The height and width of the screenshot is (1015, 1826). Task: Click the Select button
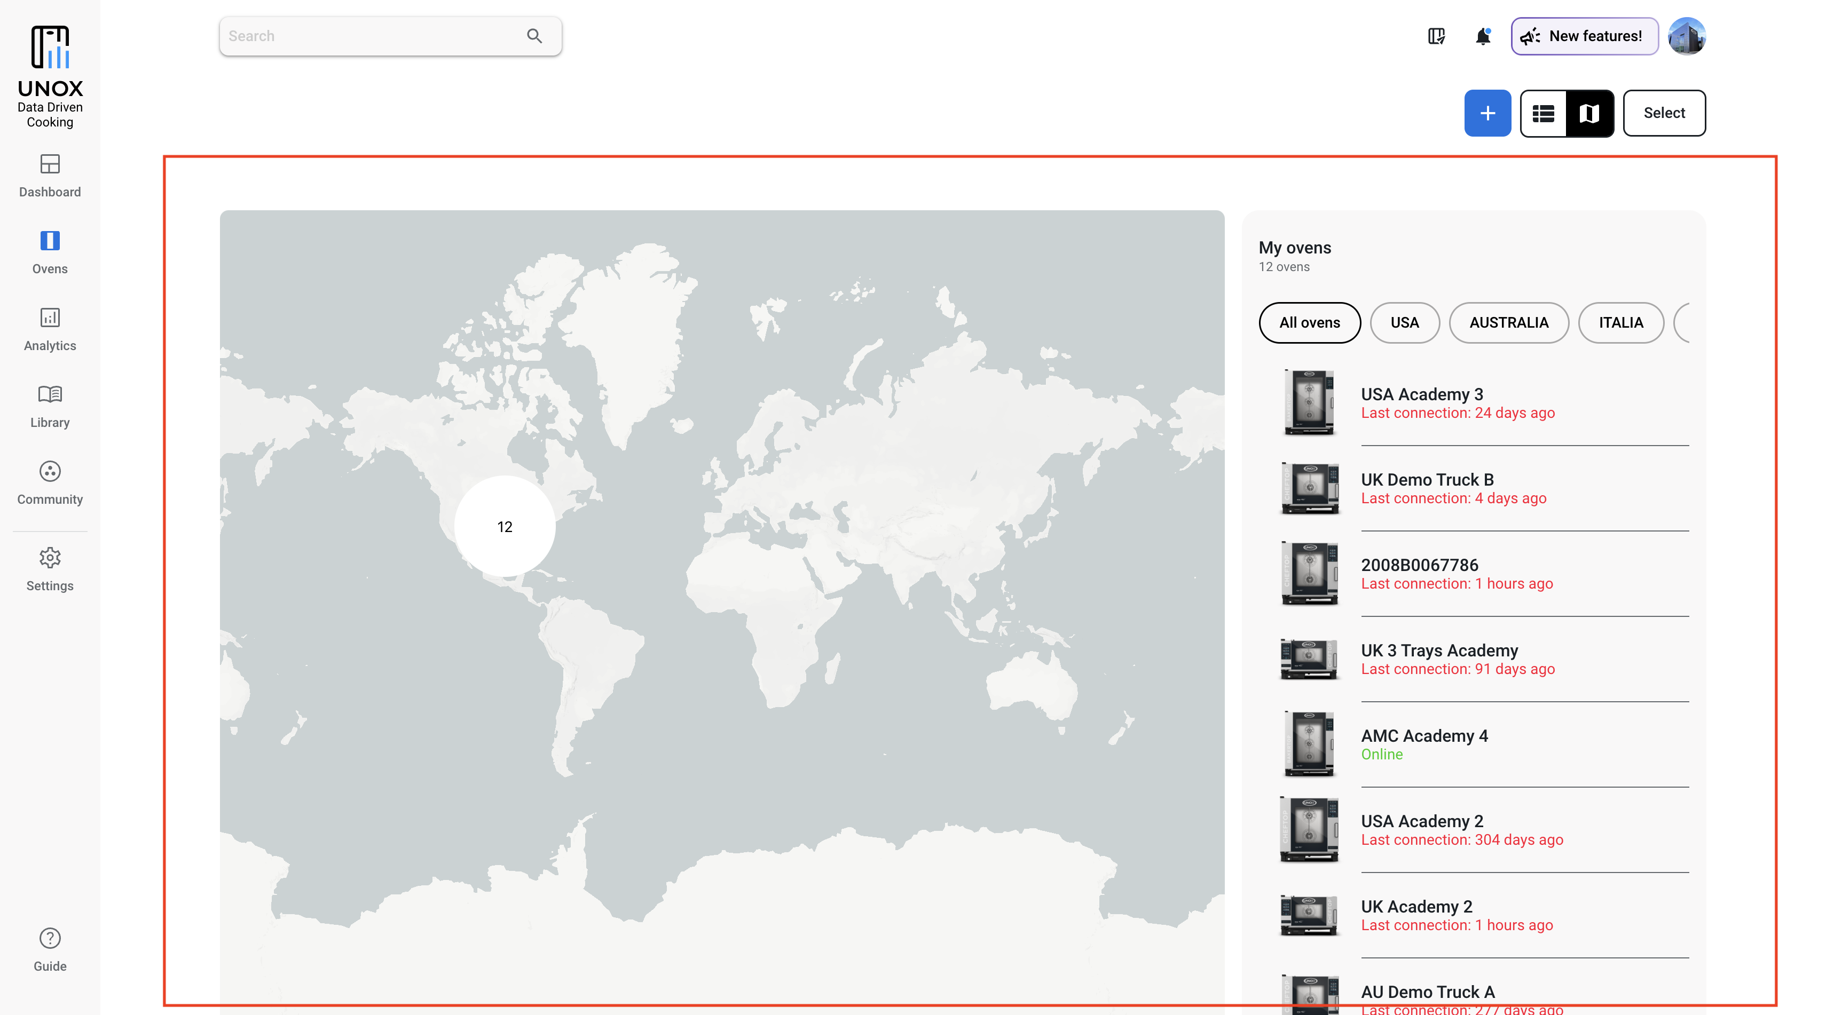pos(1664,113)
